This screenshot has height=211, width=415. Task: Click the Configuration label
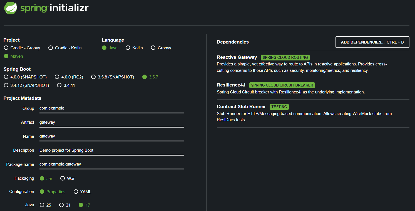(x=22, y=192)
